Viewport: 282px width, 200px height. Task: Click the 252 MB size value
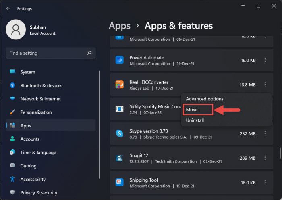[247, 134]
